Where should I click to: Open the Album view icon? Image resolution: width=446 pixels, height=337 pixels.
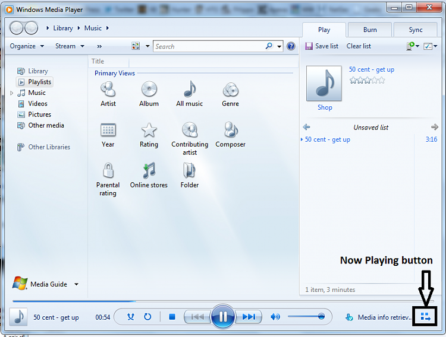(x=149, y=89)
